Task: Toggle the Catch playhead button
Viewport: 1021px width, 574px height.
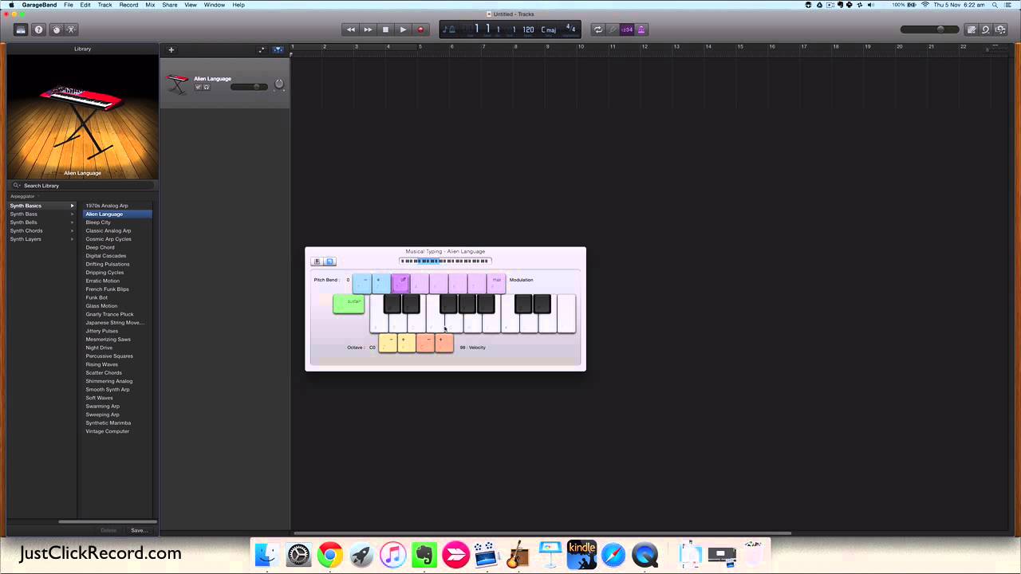Action: pyautogui.click(x=278, y=49)
